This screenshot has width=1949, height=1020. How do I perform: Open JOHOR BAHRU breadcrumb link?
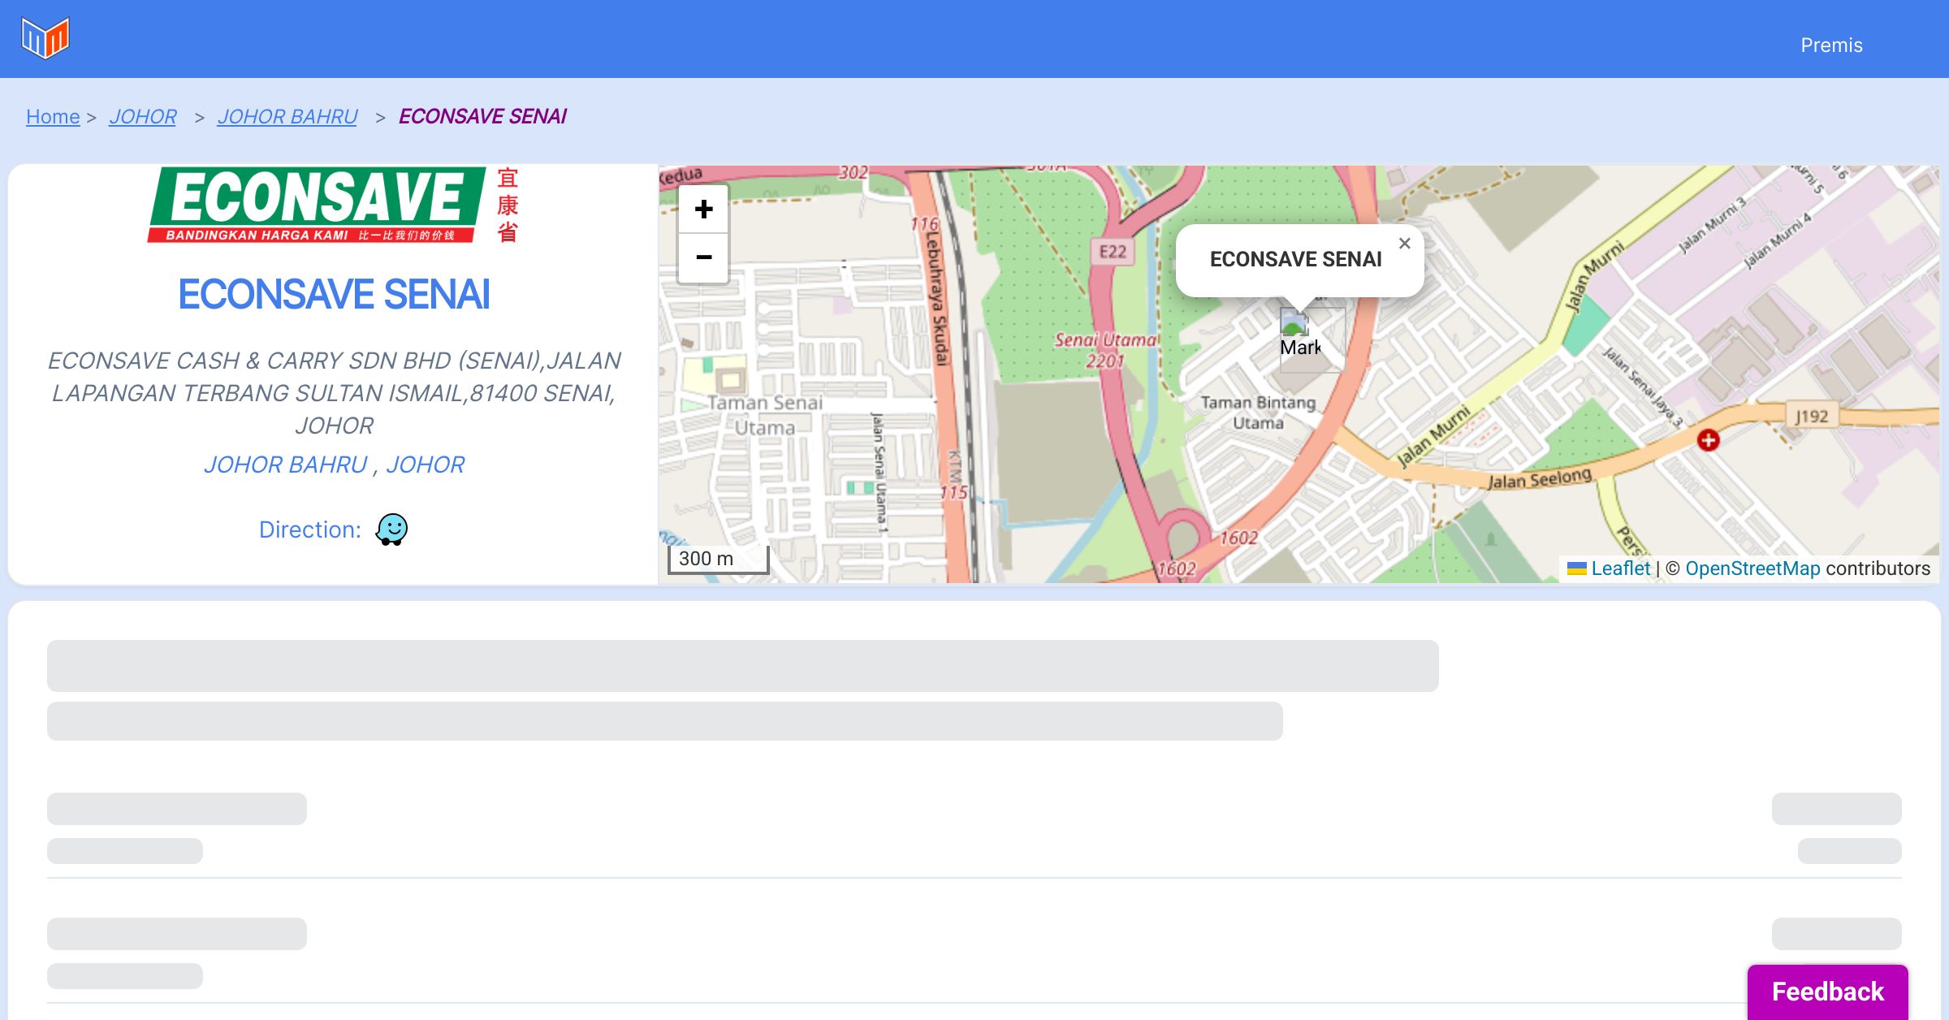pos(287,117)
